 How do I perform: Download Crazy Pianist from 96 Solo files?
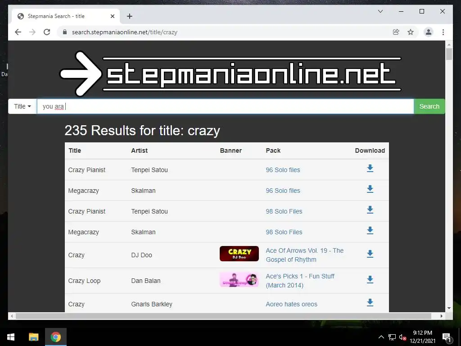[x=370, y=168]
